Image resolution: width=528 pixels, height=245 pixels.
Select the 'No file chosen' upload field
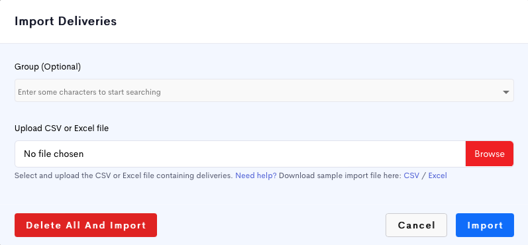pos(240,154)
